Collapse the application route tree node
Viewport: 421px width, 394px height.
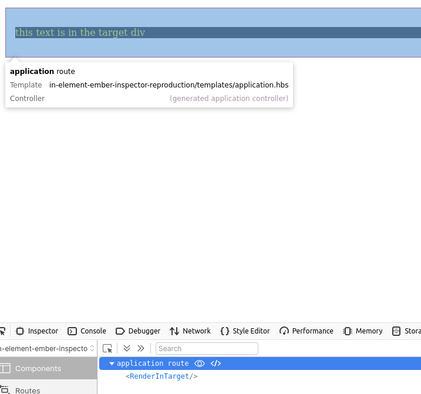coord(112,363)
